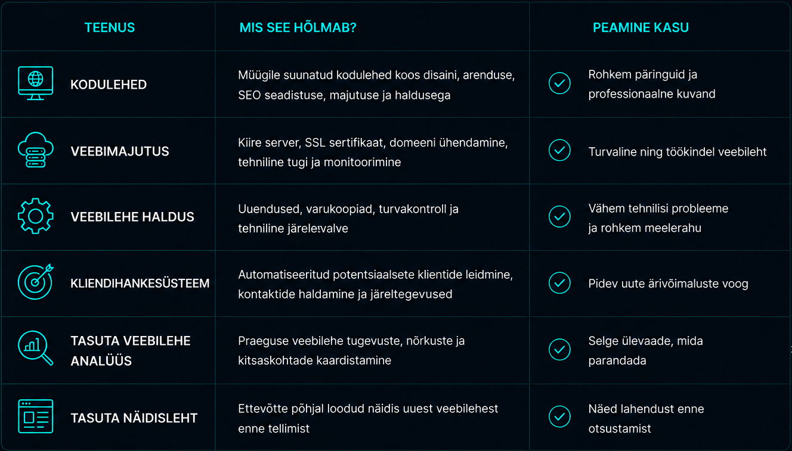Screen dimensions: 792x451
Task: Click the PEAMINE KASU column header
Action: click(641, 27)
